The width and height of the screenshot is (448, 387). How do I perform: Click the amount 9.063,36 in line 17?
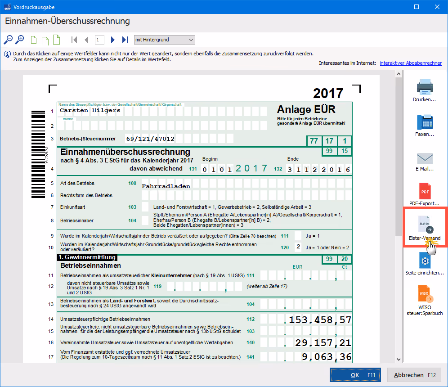tap(327, 357)
